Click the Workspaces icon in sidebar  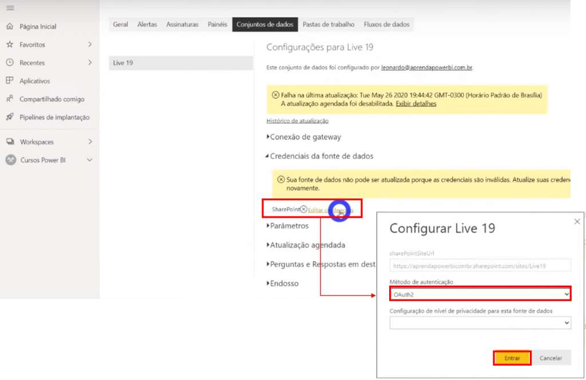(10, 142)
